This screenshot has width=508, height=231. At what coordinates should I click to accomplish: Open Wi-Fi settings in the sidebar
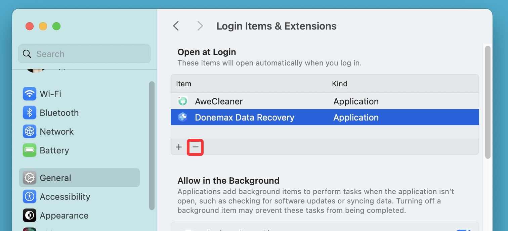click(x=50, y=94)
